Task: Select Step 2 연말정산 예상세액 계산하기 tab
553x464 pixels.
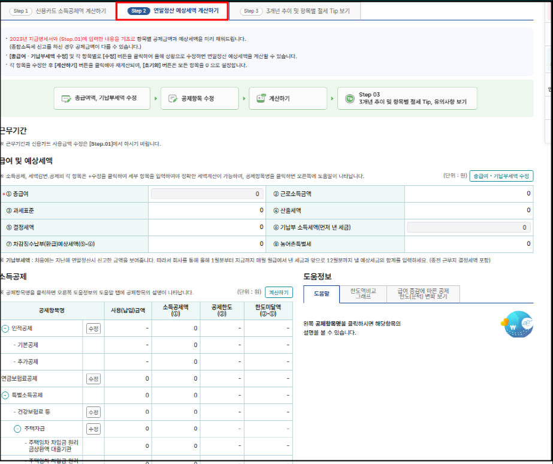Action: 173,11
